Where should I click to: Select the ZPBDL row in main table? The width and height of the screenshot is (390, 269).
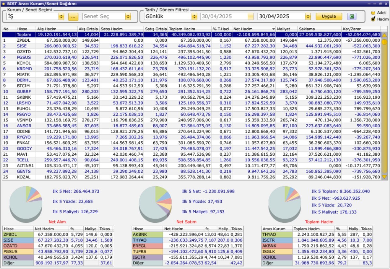[191, 40]
